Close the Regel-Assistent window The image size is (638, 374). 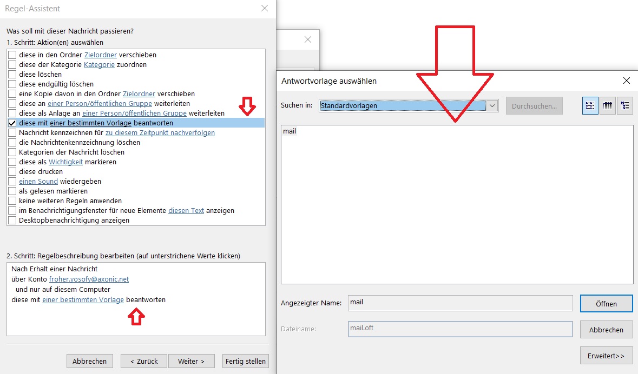point(265,8)
